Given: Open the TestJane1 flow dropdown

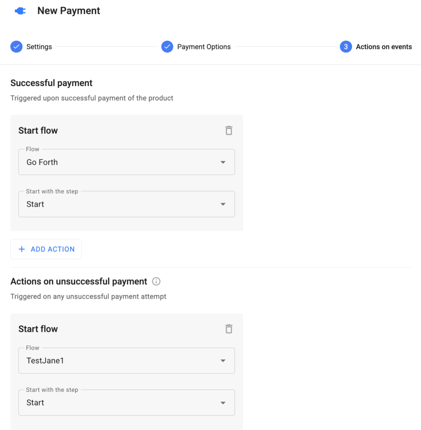Looking at the screenshot, I should point(126,360).
